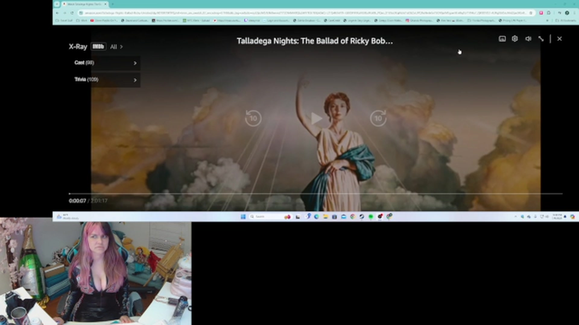Go back in the browser
579x325 pixels.
57,13
